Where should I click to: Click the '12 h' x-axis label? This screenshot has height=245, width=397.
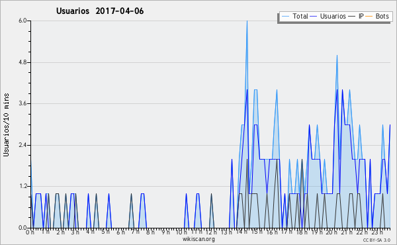(x=211, y=232)
